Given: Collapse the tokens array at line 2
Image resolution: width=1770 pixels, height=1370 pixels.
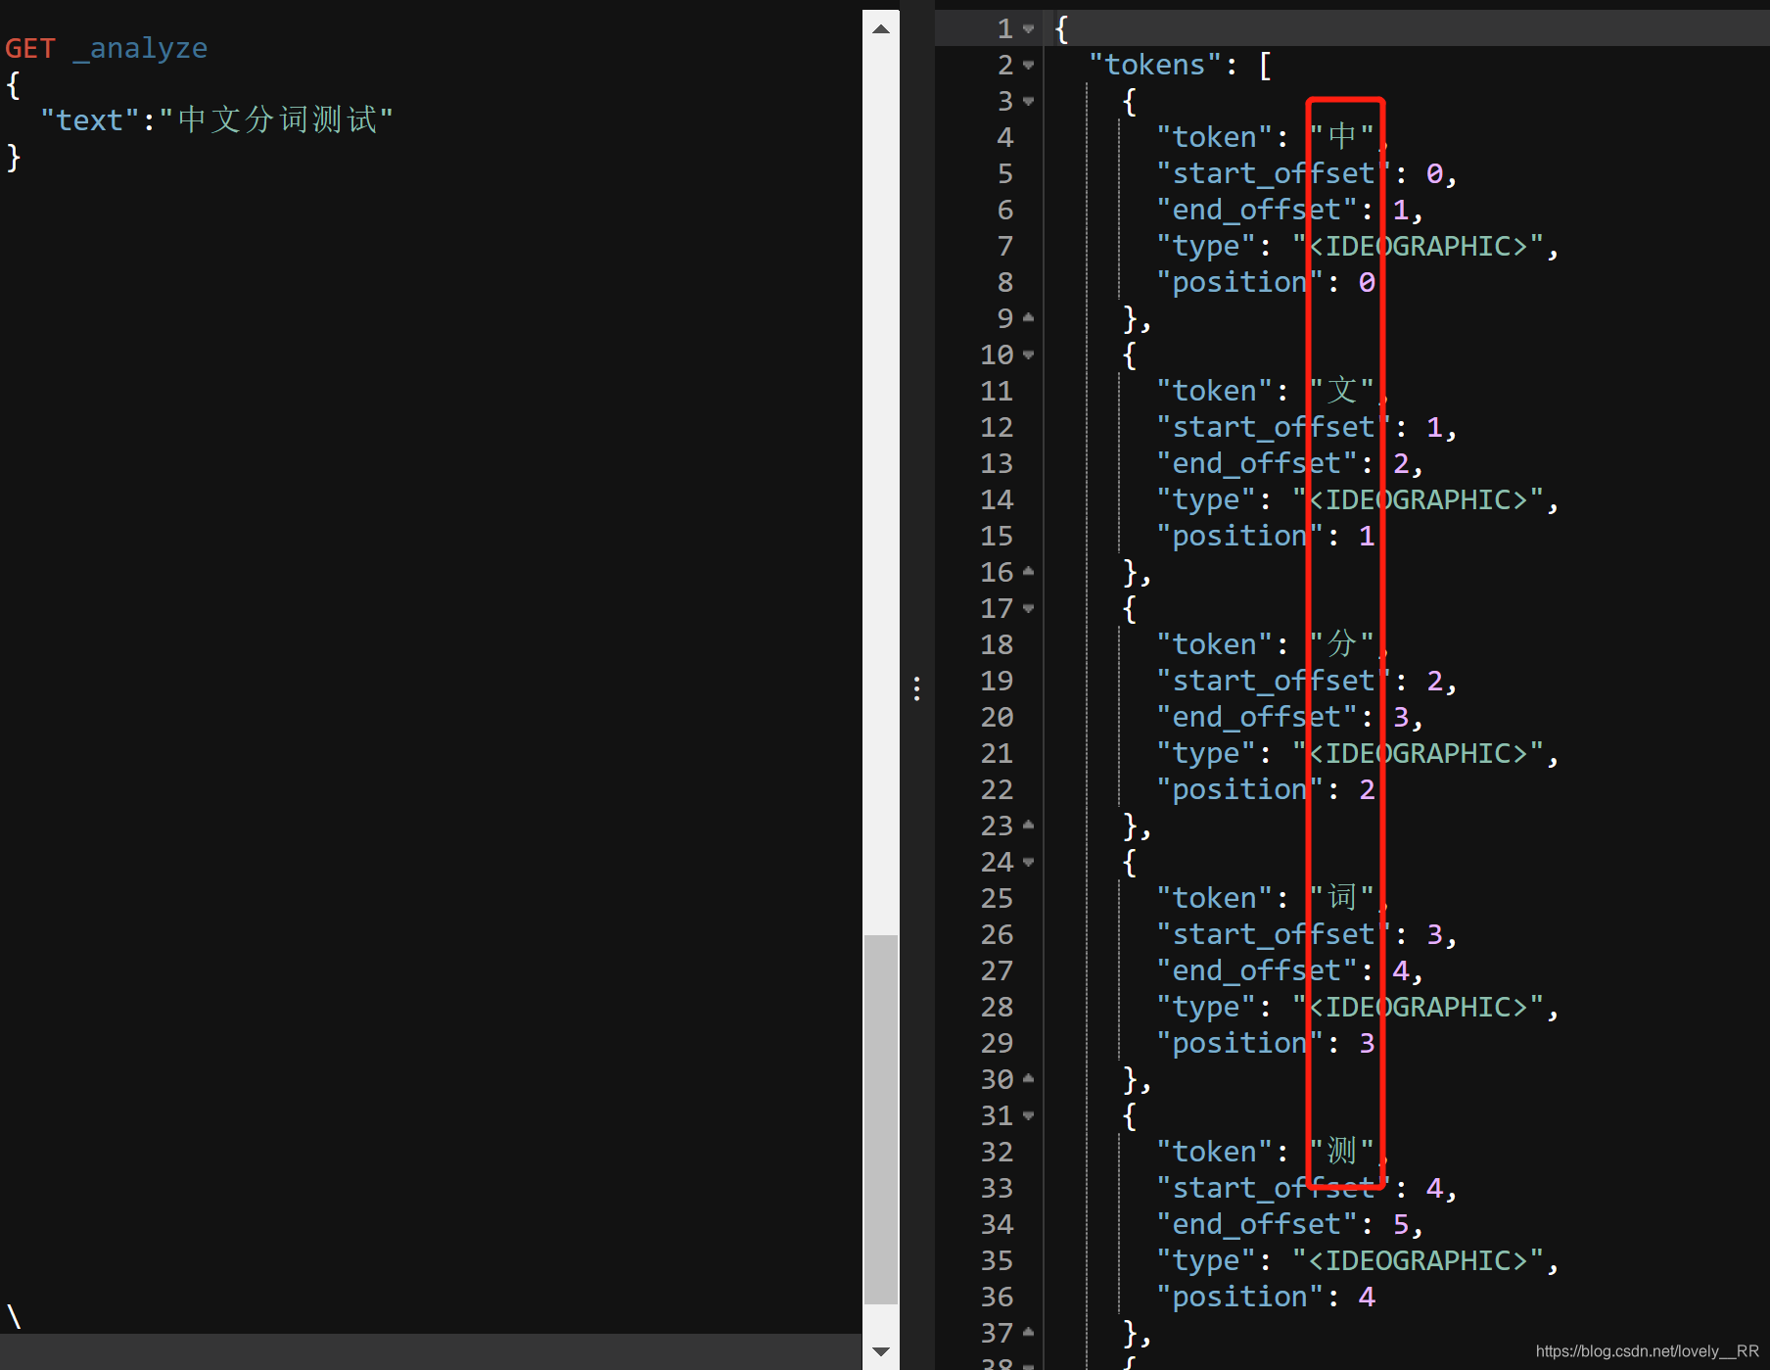Looking at the screenshot, I should (x=1028, y=66).
